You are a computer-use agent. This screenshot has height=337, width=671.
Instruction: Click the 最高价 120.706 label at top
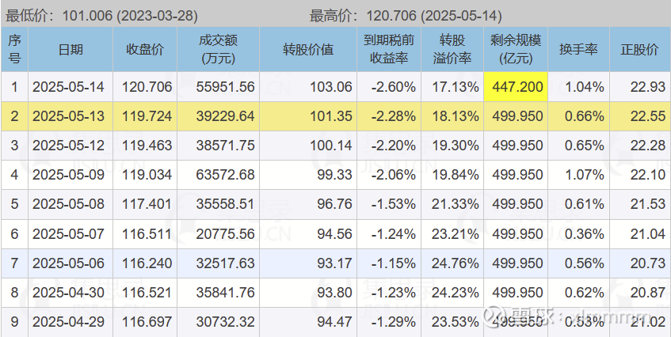pos(406,15)
